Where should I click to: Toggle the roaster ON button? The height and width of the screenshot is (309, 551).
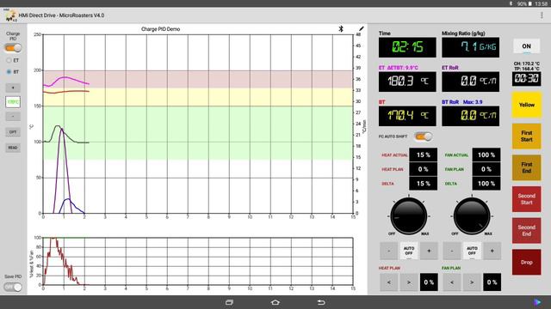pos(526,46)
